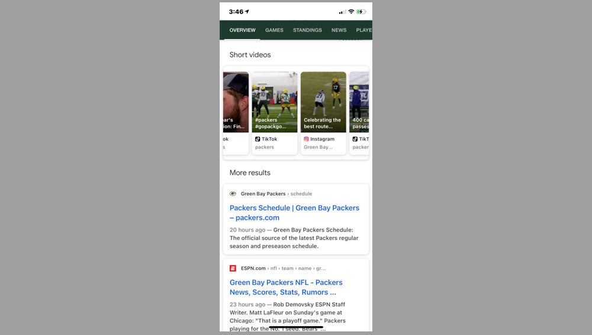This screenshot has height=335, width=592.
Task: Switch to the Games tab
Action: tap(274, 30)
